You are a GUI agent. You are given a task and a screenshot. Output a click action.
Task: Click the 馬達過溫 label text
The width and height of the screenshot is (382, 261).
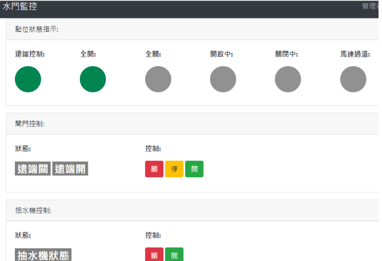[x=354, y=54]
